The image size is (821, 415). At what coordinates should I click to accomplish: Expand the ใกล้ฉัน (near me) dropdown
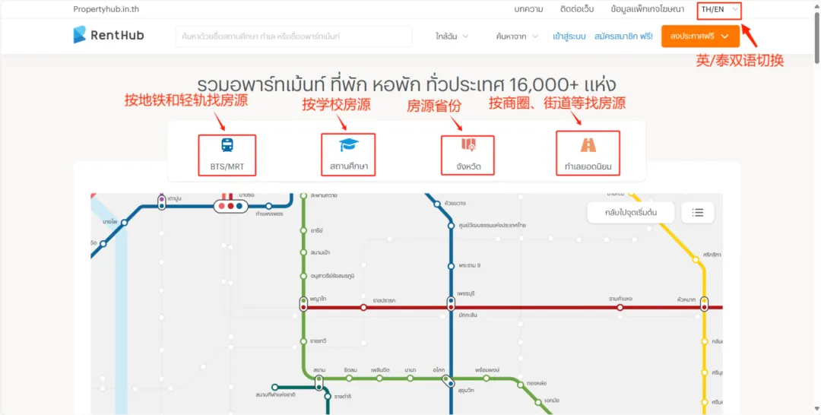click(x=452, y=36)
